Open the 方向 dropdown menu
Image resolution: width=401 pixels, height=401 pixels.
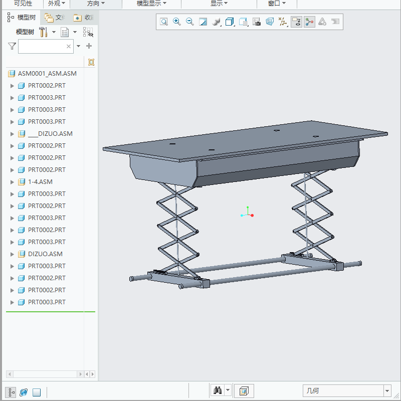tap(96, 4)
